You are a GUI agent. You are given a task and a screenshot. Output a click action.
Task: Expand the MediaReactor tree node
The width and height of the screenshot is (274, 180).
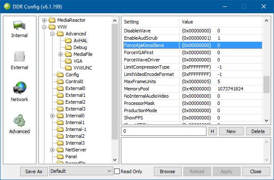point(44,20)
